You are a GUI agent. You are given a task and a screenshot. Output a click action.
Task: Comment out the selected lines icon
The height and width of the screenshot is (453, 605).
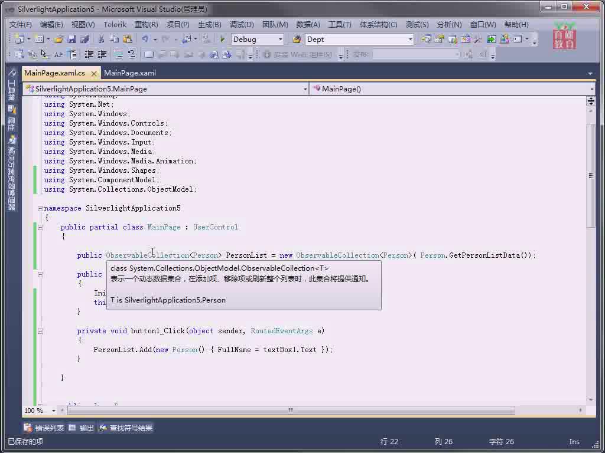point(119,54)
